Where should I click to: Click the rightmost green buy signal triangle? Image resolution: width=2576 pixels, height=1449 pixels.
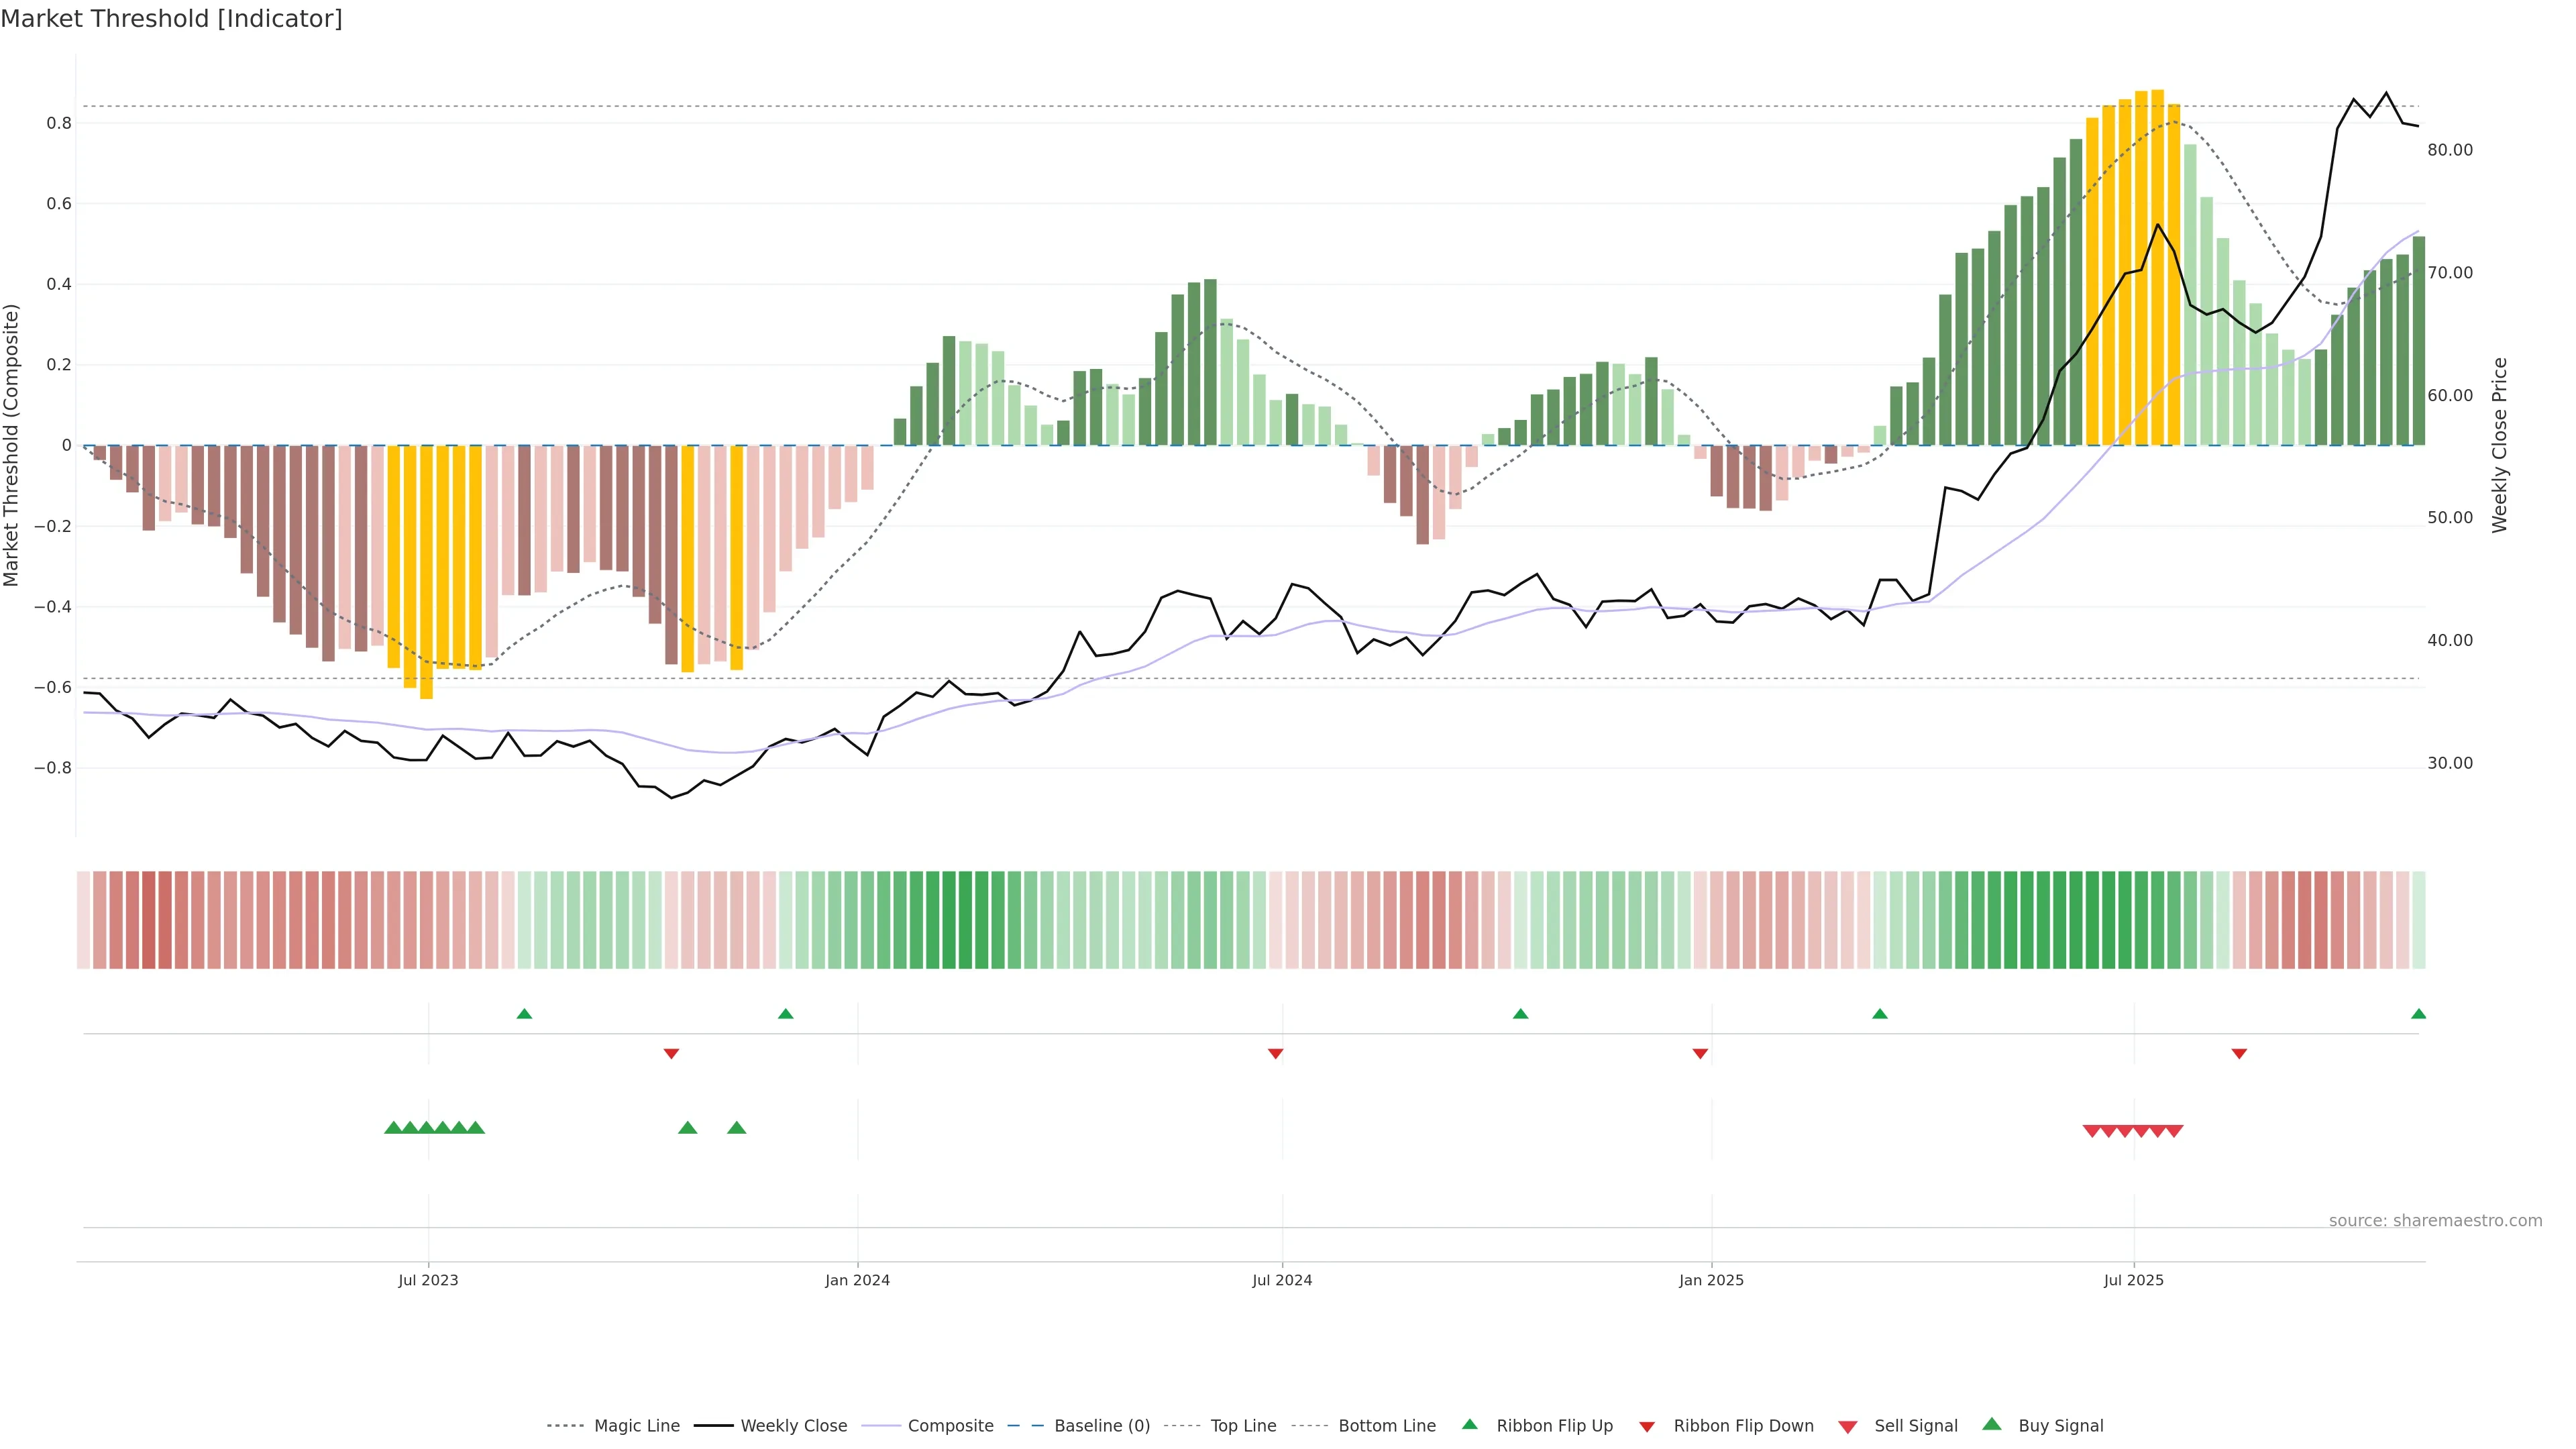tap(737, 1128)
